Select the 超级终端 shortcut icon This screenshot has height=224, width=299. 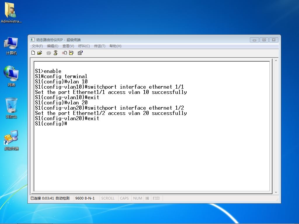pyautogui.click(x=11, y=140)
